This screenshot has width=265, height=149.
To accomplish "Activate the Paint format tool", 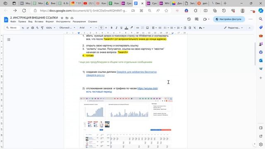I will pyautogui.click(x=42, y=28).
